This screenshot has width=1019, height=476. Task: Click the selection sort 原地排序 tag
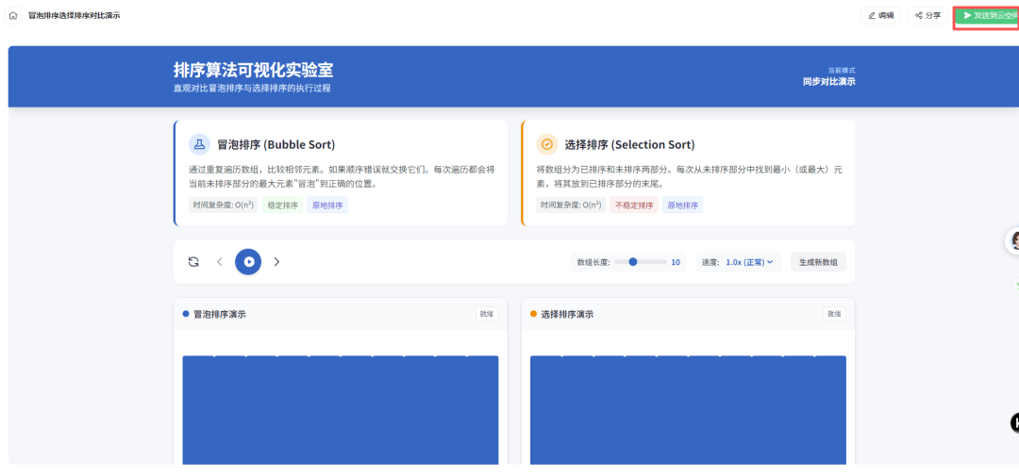682,205
